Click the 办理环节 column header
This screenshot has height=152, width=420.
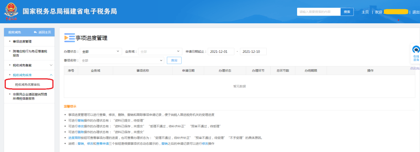[x=258, y=71]
